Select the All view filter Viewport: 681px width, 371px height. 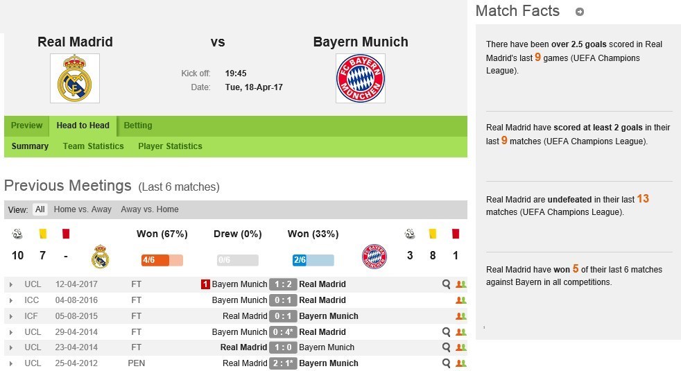pos(40,209)
